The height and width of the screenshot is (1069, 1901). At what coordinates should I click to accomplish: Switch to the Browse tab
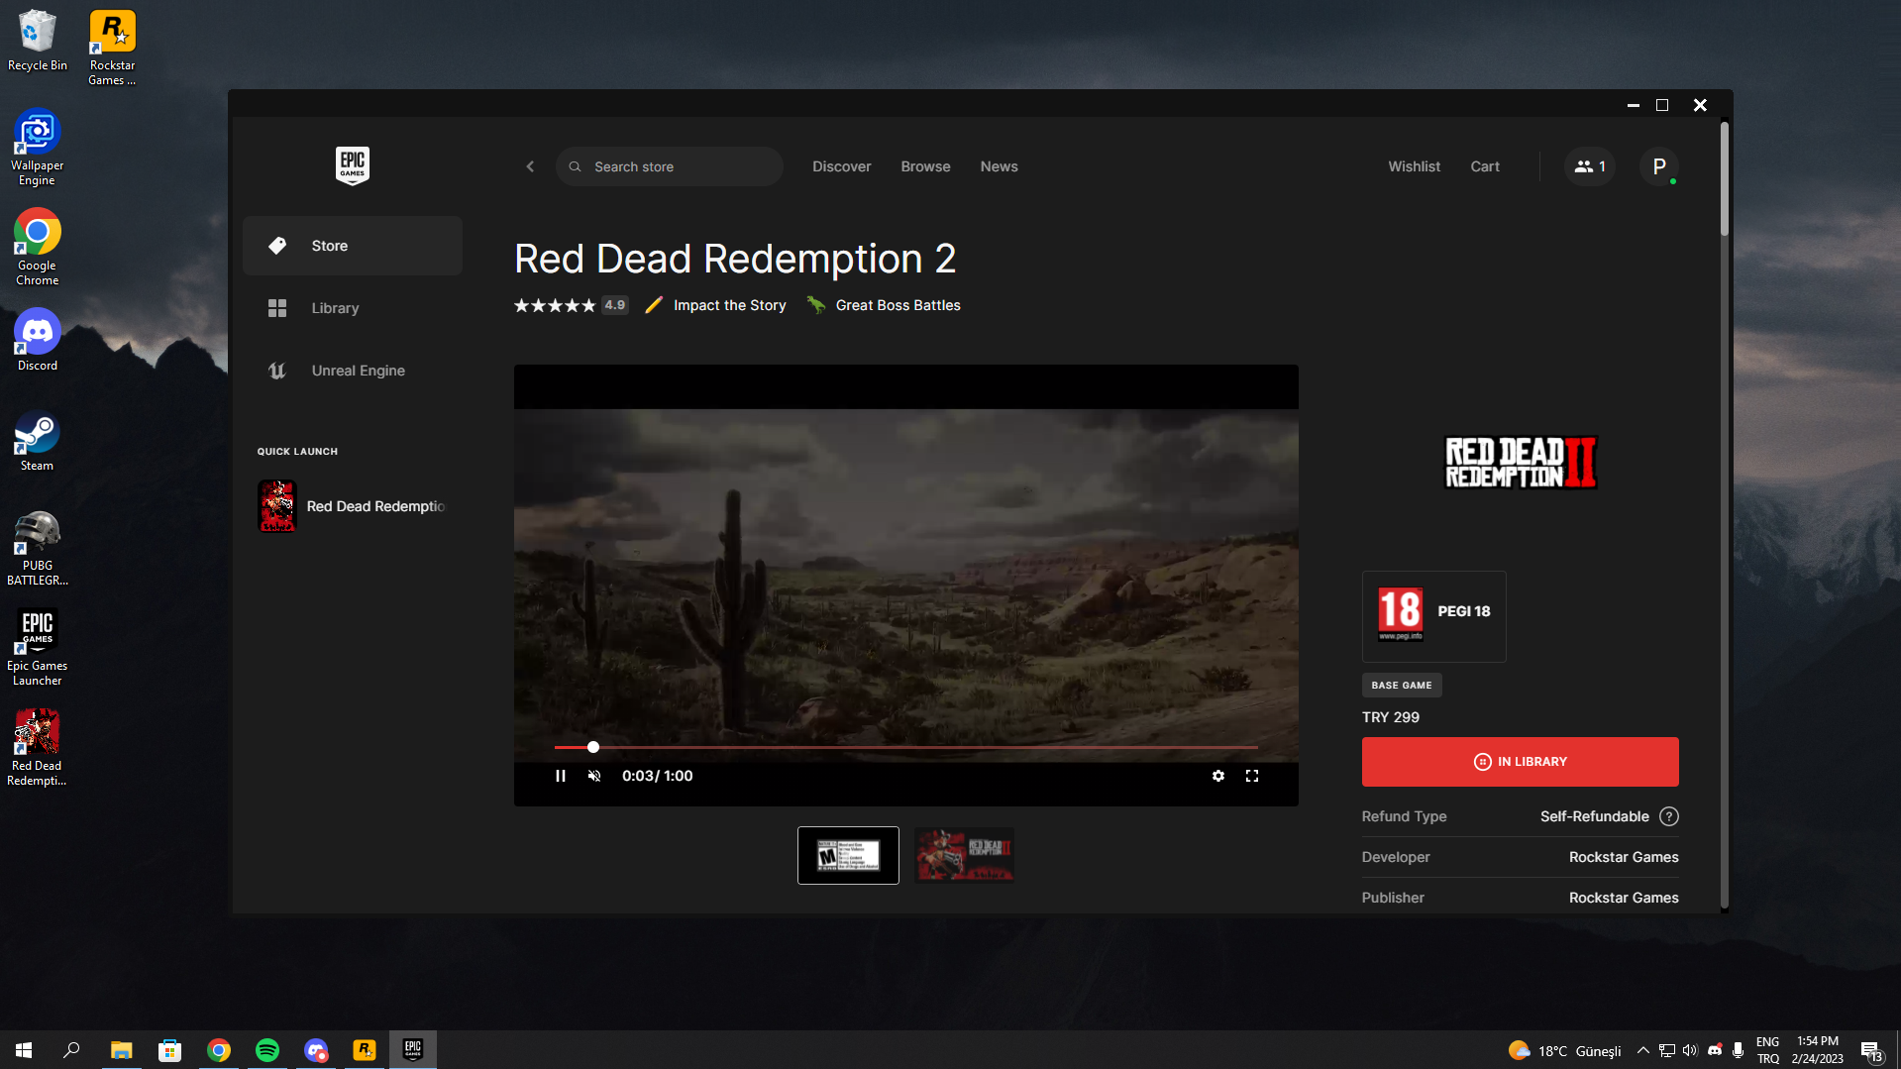pyautogui.click(x=925, y=166)
